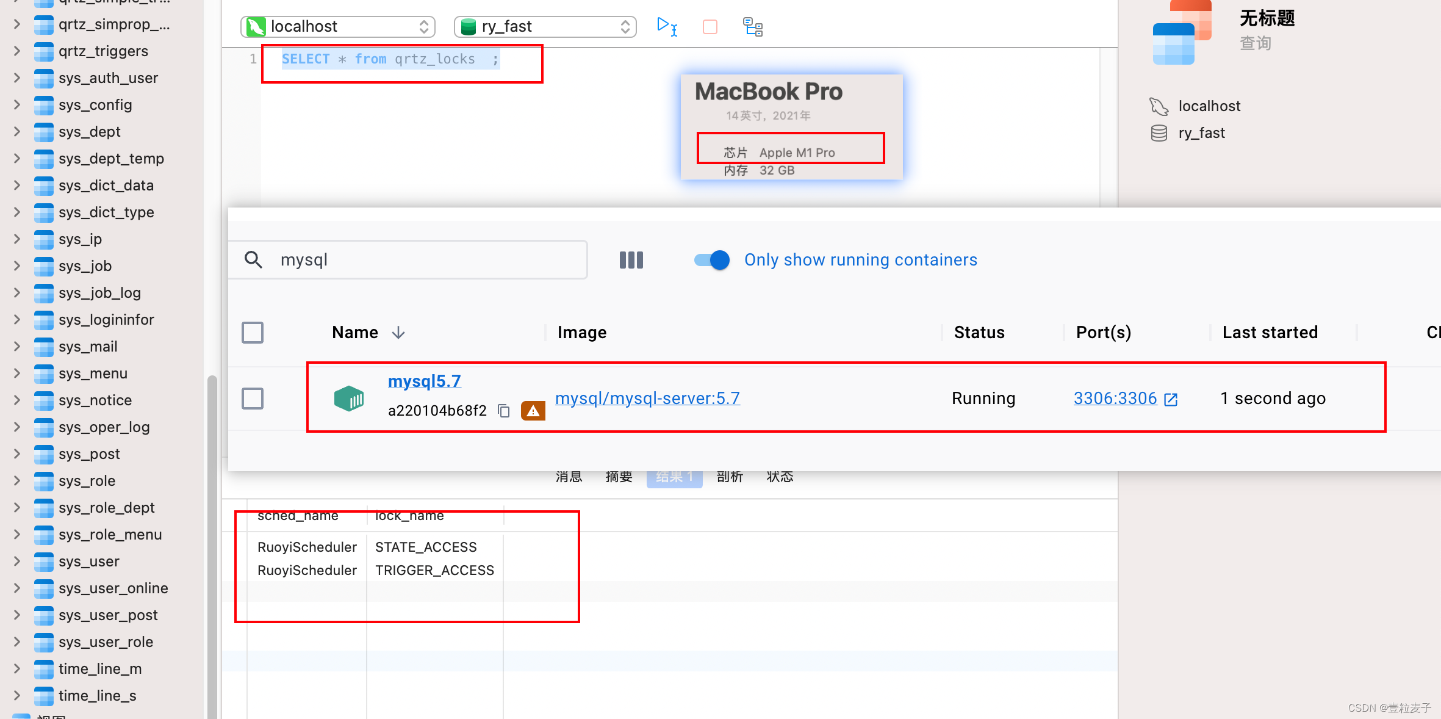This screenshot has width=1441, height=719.
Task: Select the sys_user_role table
Action: click(x=106, y=642)
